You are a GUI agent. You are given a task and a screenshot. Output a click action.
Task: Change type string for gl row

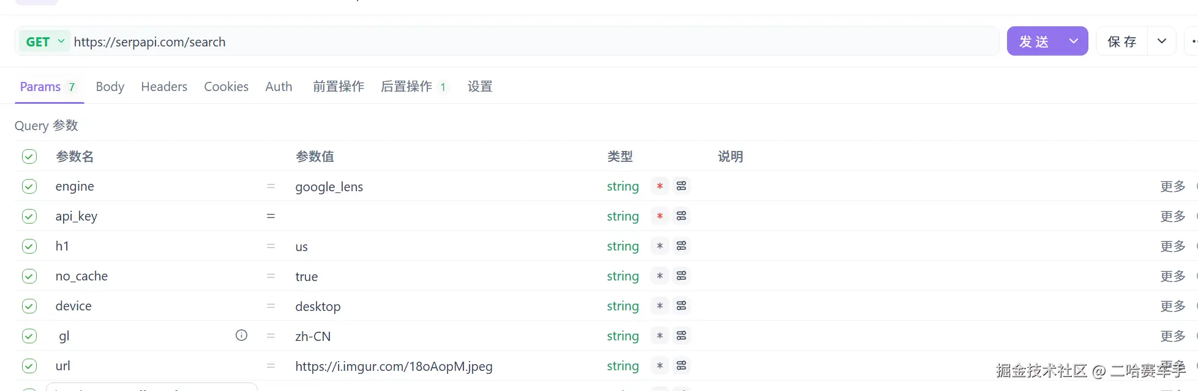(623, 336)
